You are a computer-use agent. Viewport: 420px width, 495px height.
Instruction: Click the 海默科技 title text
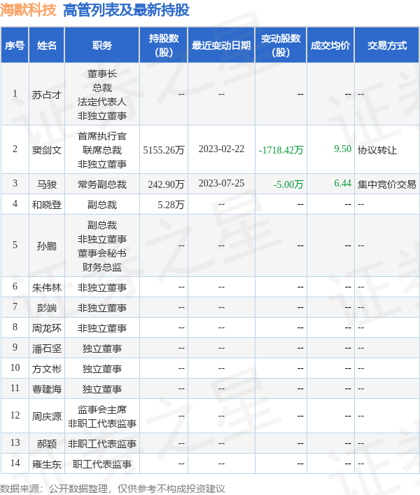28,10
